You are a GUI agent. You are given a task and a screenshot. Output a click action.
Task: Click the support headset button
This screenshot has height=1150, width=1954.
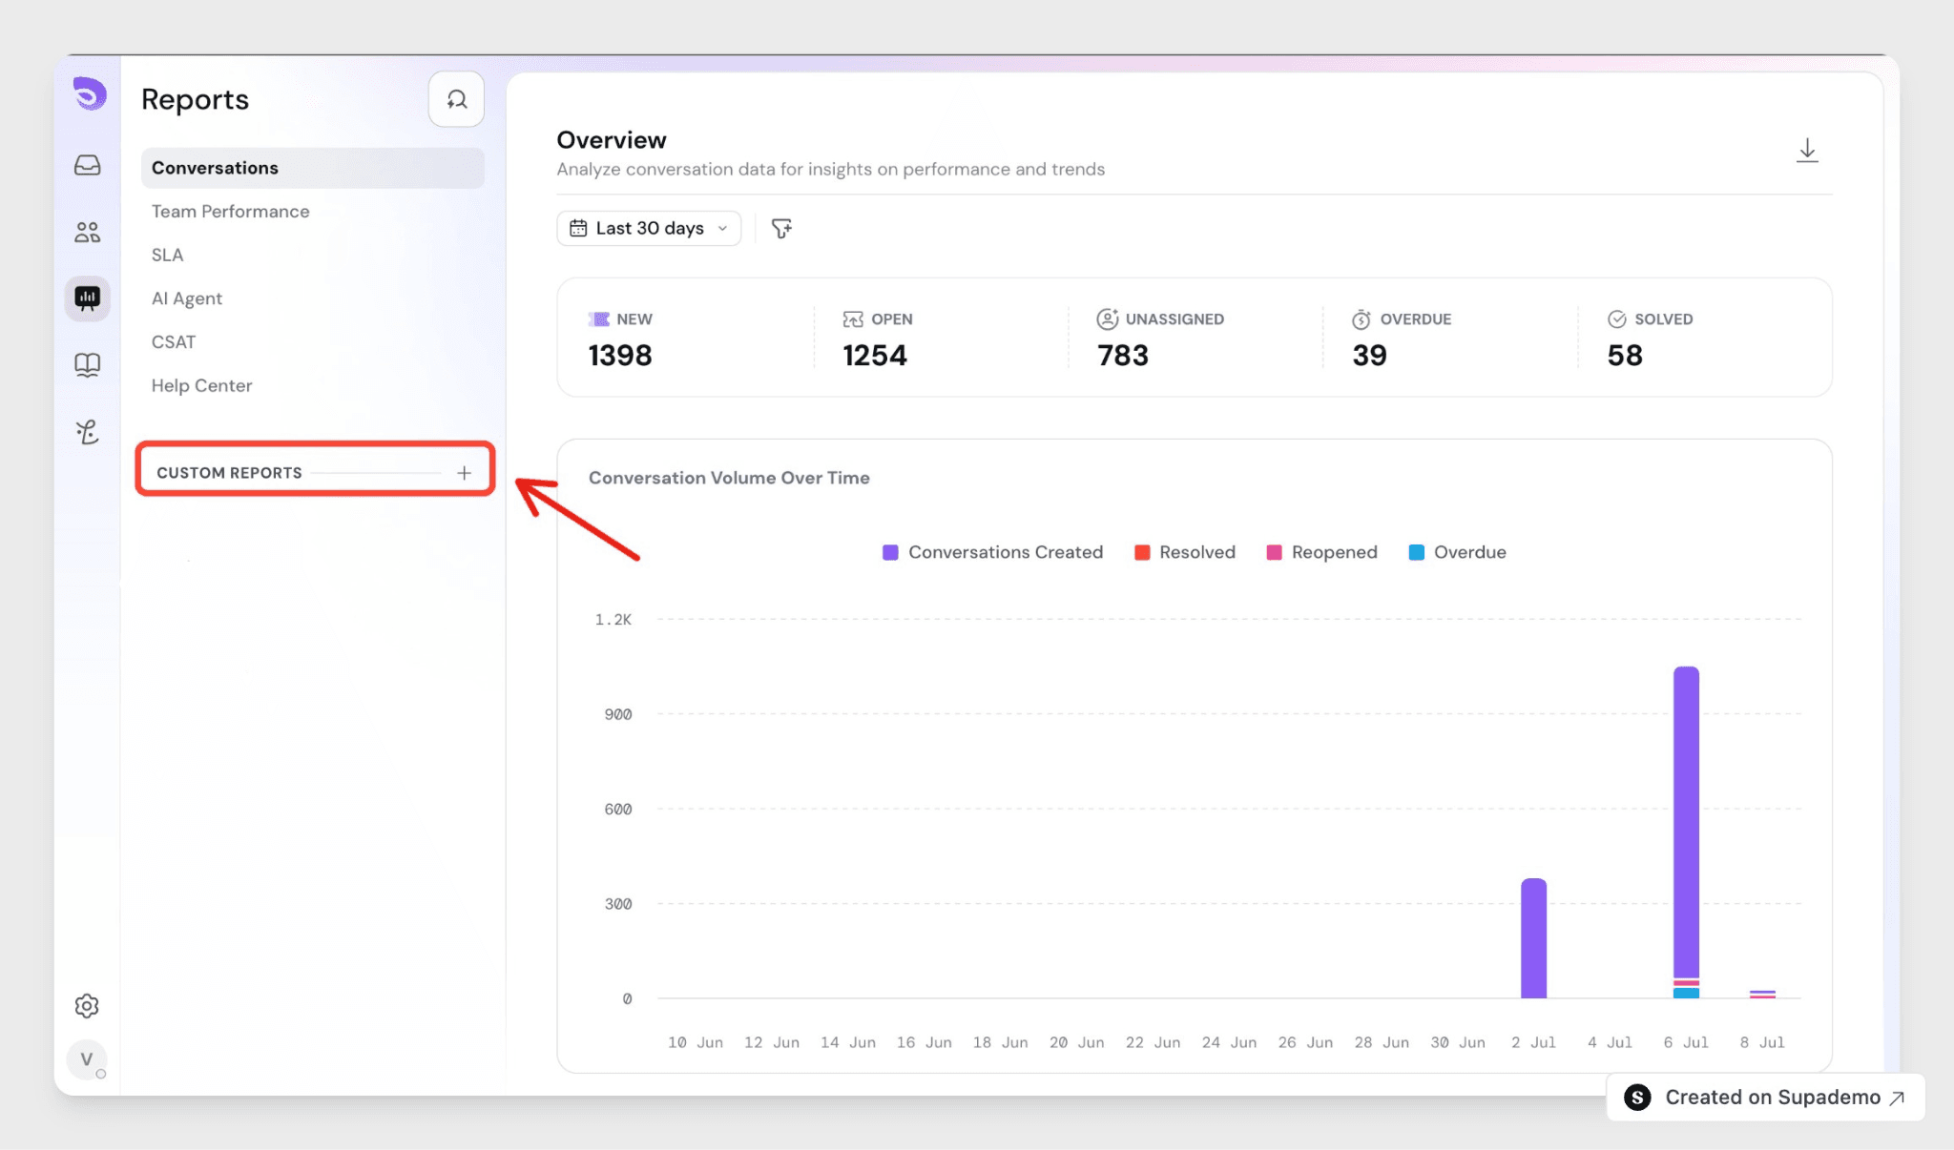tap(456, 99)
